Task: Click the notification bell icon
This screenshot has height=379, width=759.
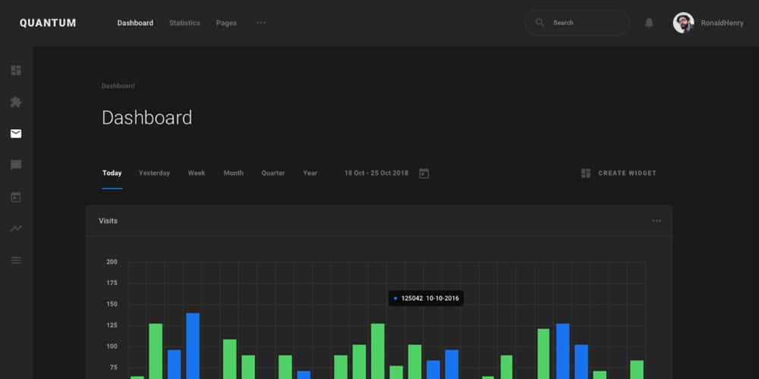Action: tap(649, 23)
